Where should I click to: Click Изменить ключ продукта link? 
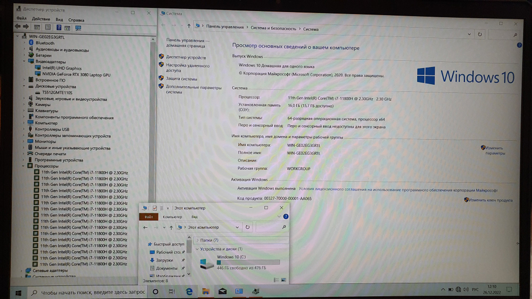click(491, 200)
